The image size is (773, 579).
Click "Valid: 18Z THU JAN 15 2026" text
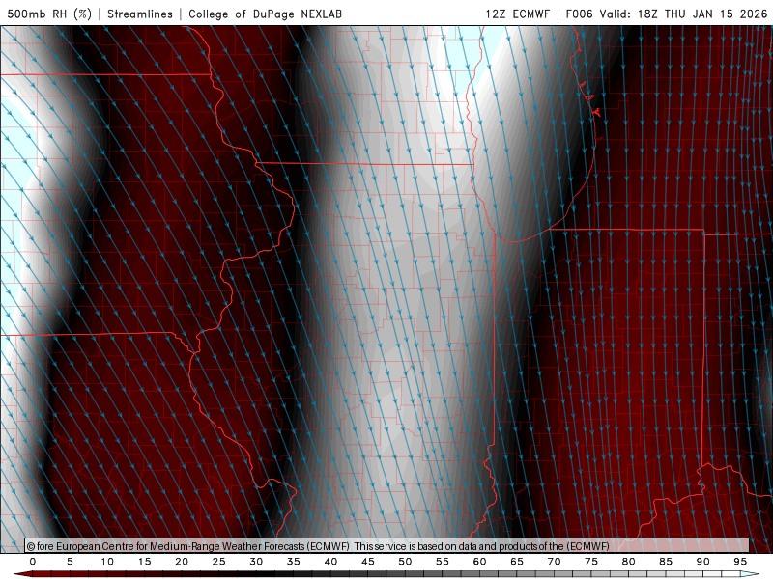click(x=683, y=14)
